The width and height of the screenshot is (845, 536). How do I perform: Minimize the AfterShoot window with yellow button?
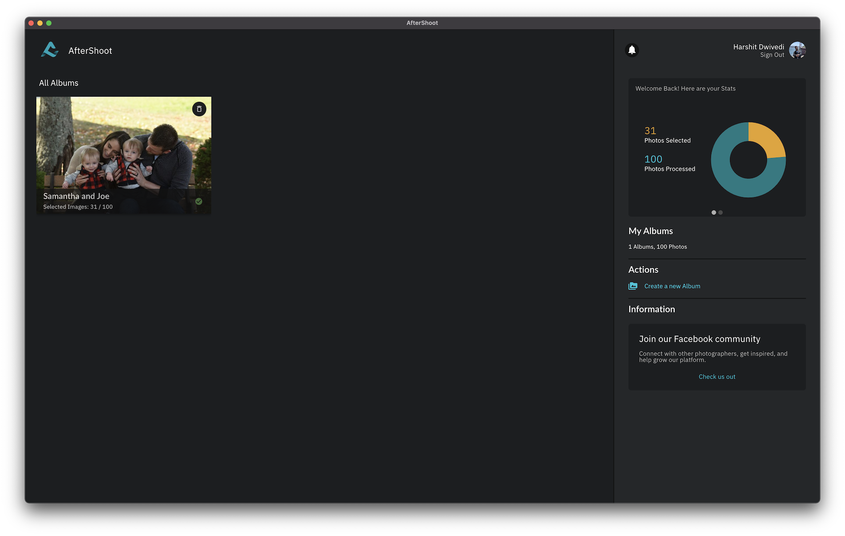click(x=40, y=23)
